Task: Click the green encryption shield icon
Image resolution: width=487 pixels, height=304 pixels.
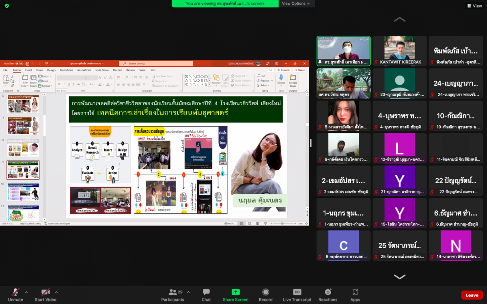Action: click(6, 6)
